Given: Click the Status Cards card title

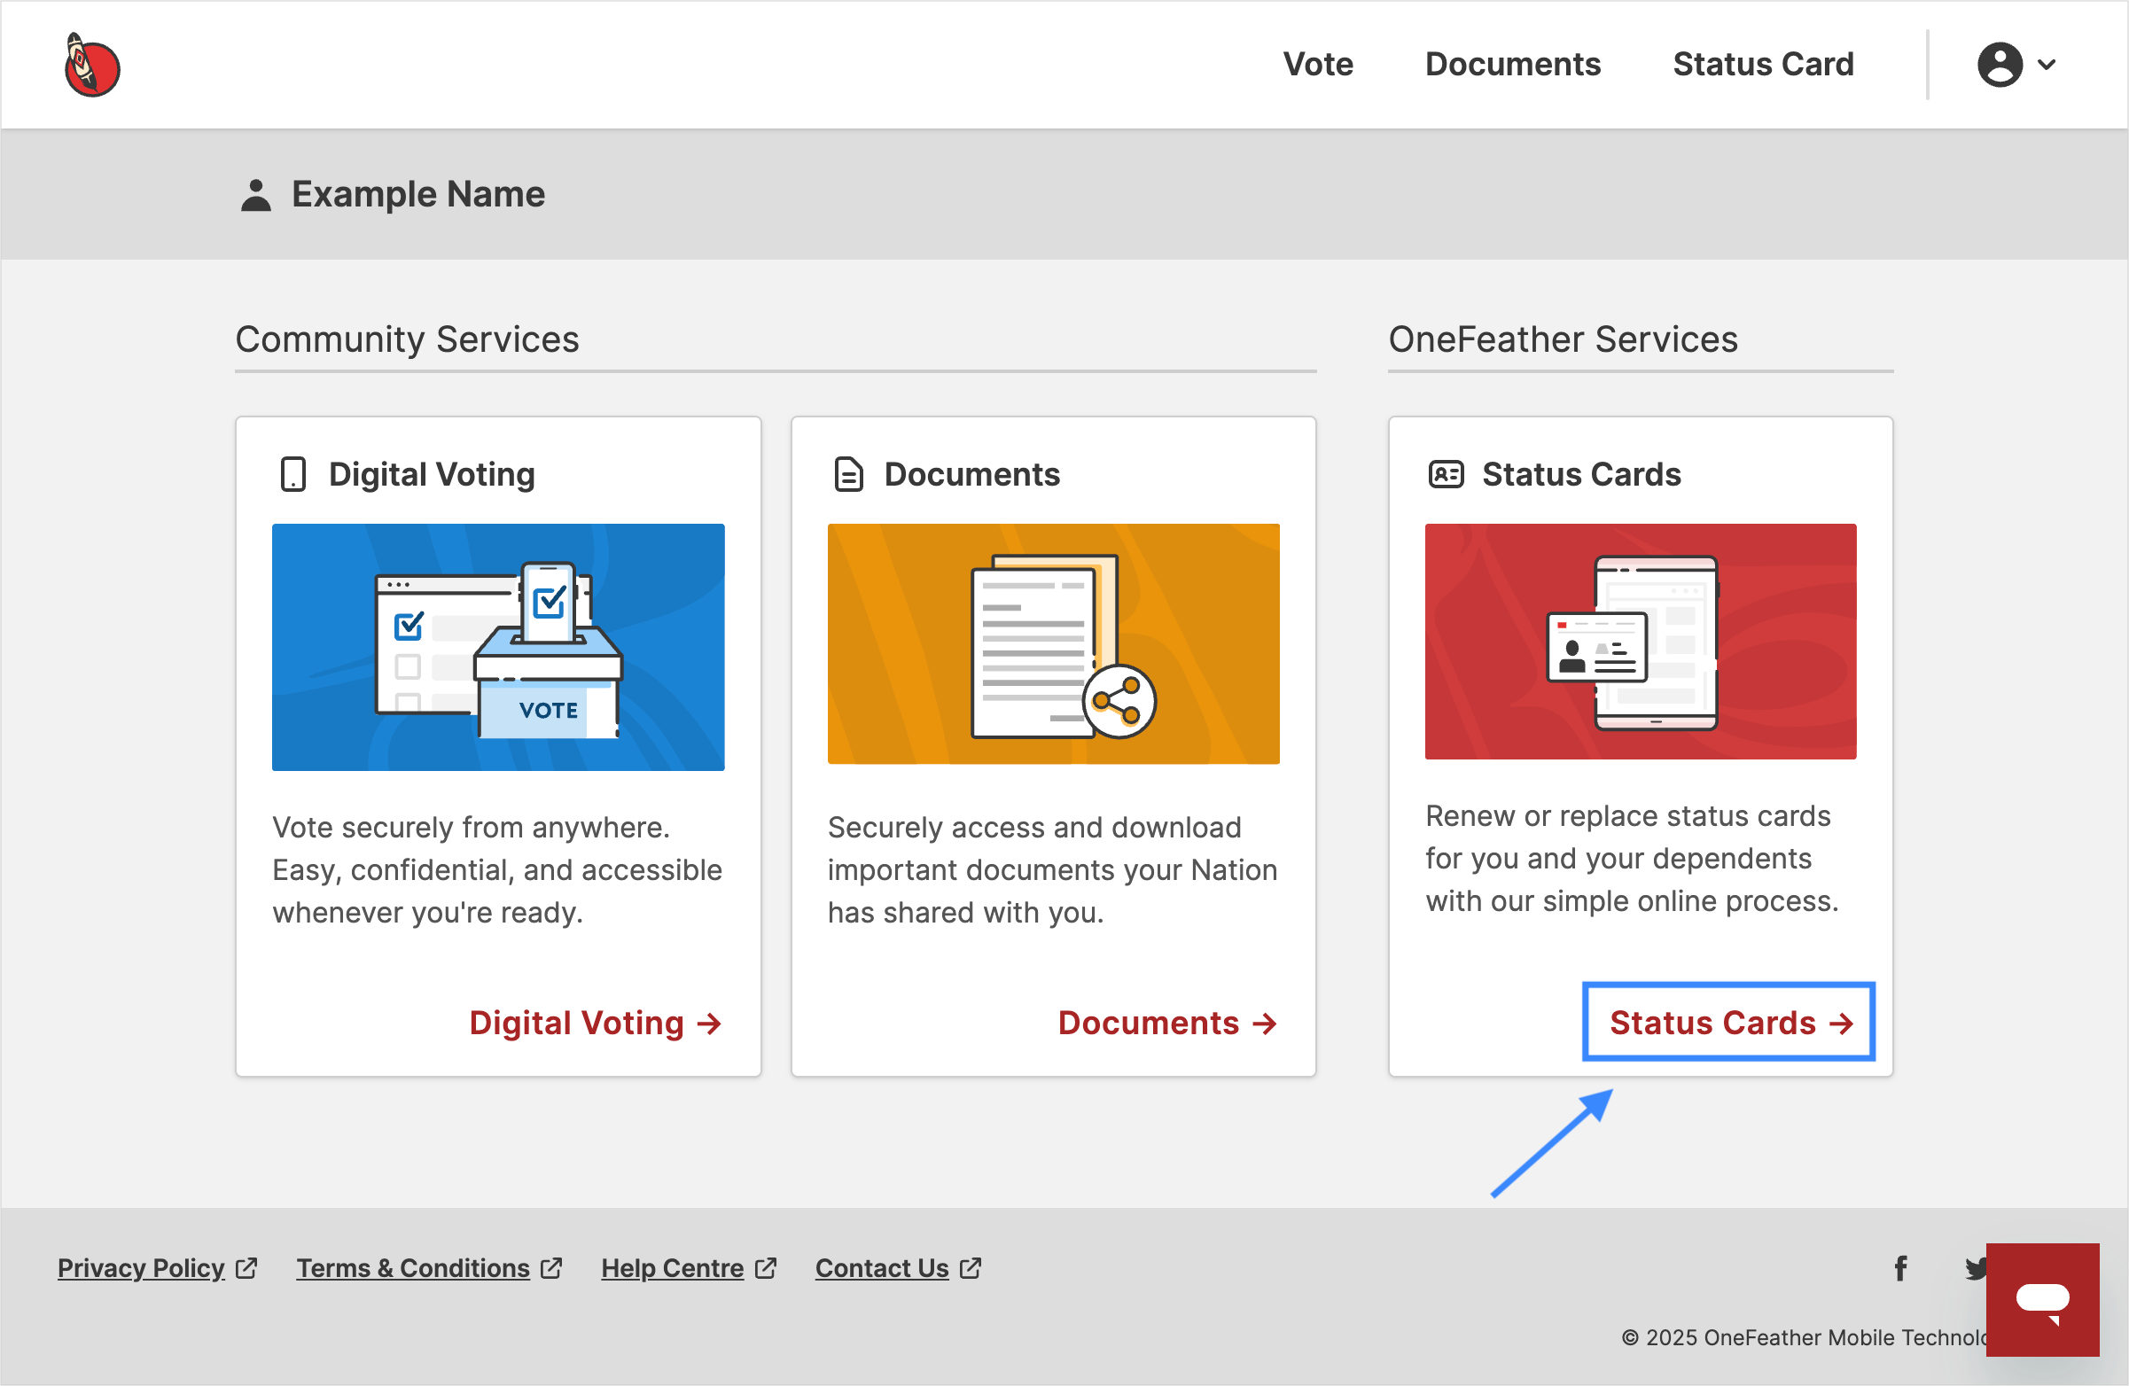Looking at the screenshot, I should point(1580,474).
